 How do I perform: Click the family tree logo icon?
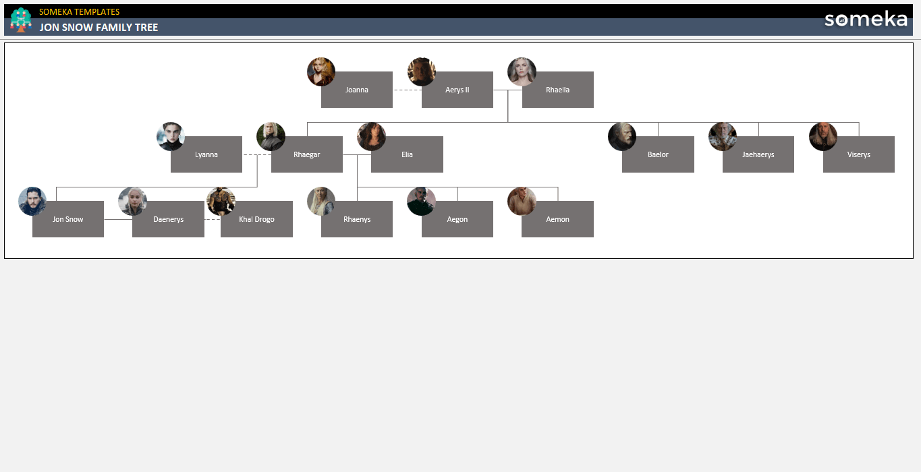(x=21, y=20)
